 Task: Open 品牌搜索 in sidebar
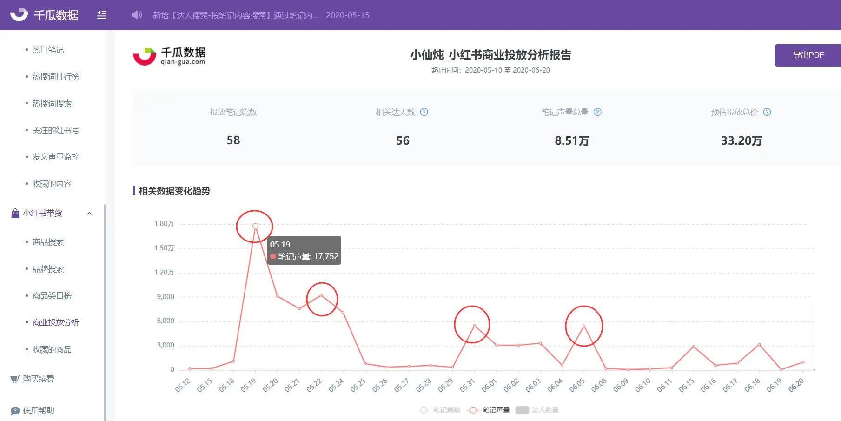(x=48, y=269)
